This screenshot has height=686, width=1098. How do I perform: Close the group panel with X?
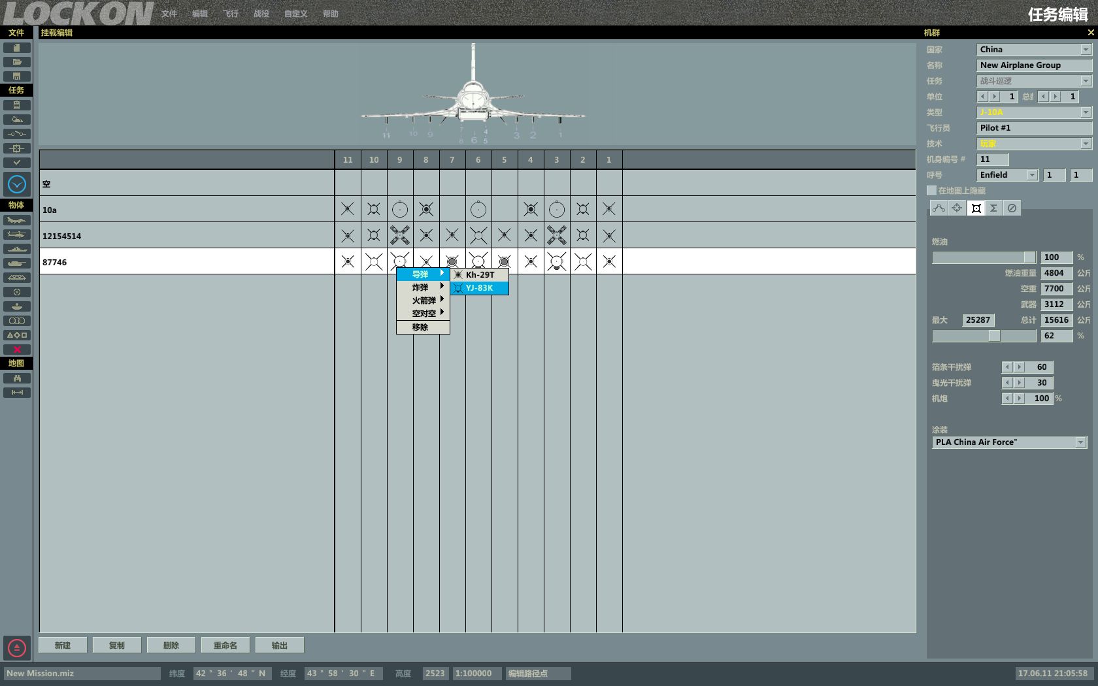1091,33
